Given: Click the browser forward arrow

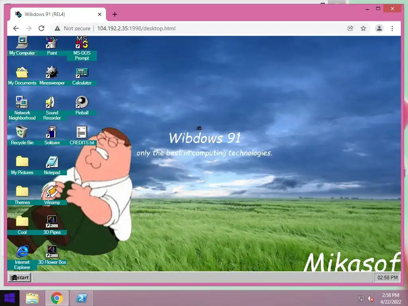Looking at the screenshot, I should [29, 28].
